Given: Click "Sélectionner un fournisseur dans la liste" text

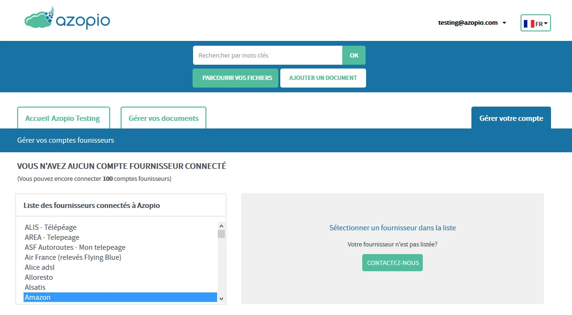Looking at the screenshot, I should coord(392,228).
